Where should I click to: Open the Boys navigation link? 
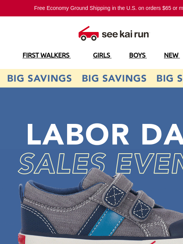[138, 55]
